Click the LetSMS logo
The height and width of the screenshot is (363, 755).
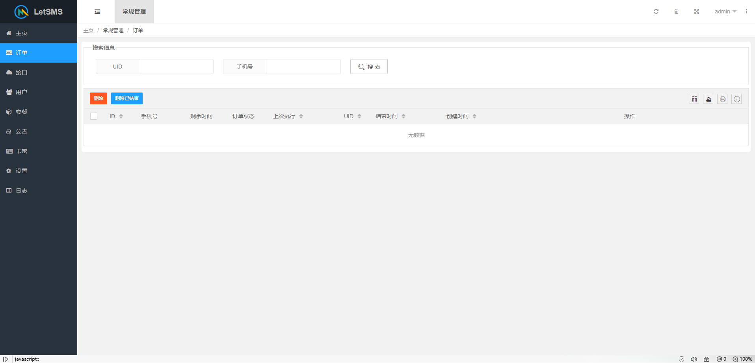pos(39,12)
